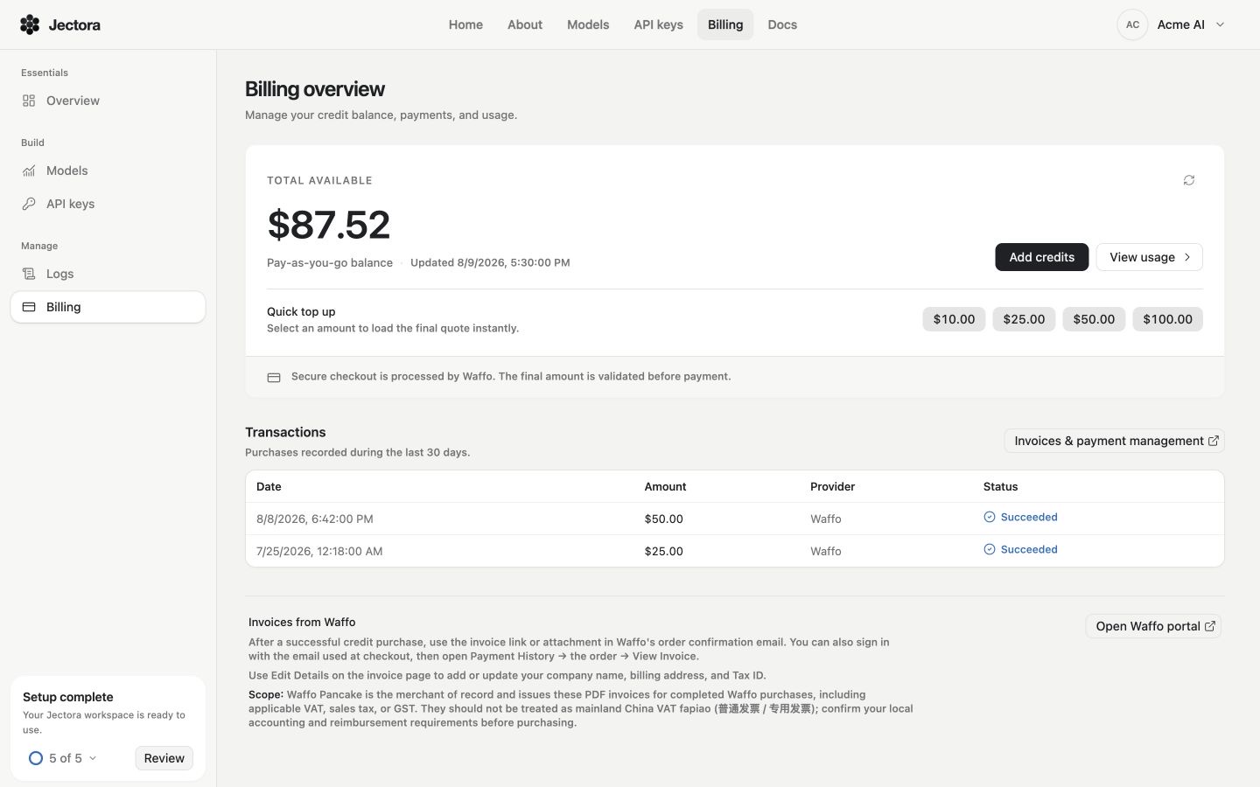Open the Acme AI account dropdown chevron
This screenshot has height=787, width=1260.
pos(1221,24)
